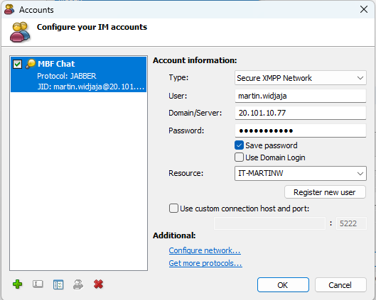The image size is (376, 300).
Task: Click the rename account icon
Action: (x=38, y=284)
